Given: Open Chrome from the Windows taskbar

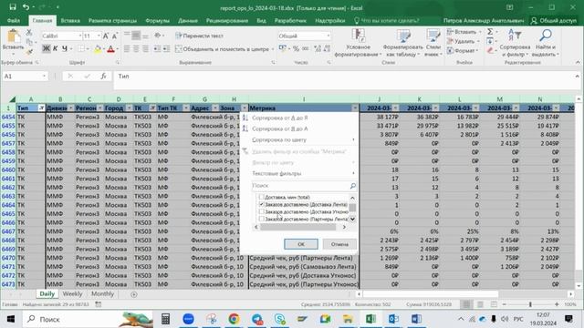Looking at the screenshot, I should point(234,319).
